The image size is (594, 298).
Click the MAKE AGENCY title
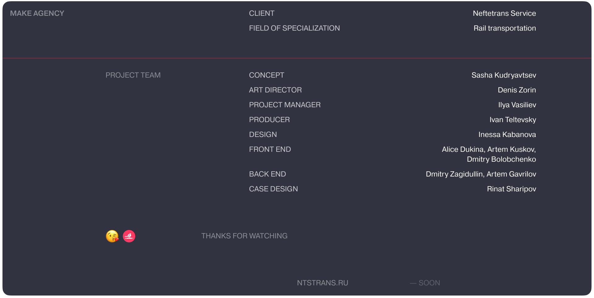pyautogui.click(x=37, y=13)
